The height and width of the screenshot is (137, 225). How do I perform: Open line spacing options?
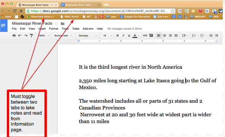(x=185, y=35)
